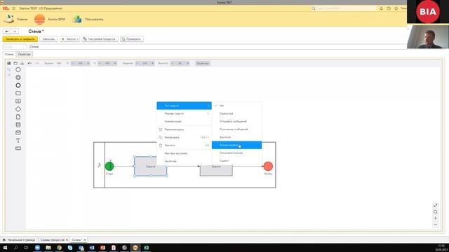Undo the last diagram action
The image size is (449, 252).
tap(29, 63)
